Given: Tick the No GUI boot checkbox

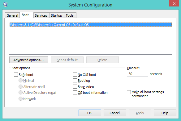Looking at the screenshot, I should click(75, 75).
